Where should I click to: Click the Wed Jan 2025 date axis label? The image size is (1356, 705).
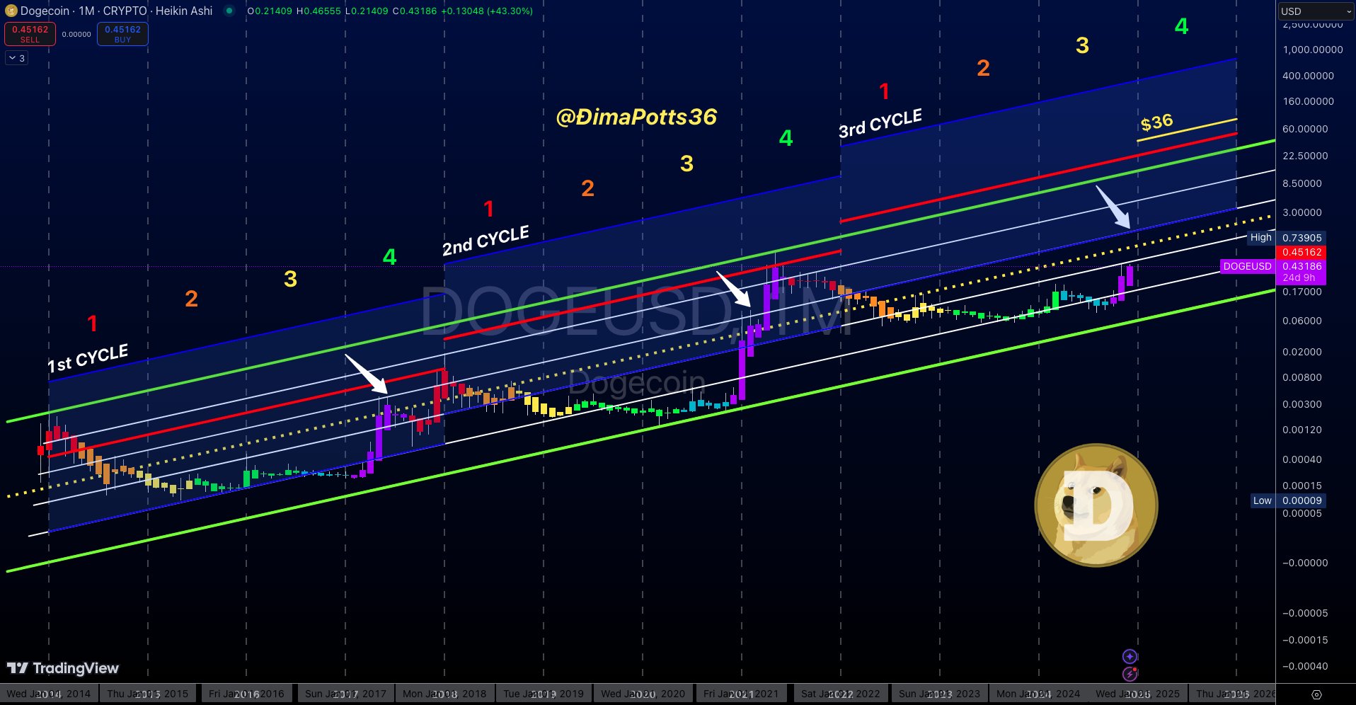[1139, 693]
